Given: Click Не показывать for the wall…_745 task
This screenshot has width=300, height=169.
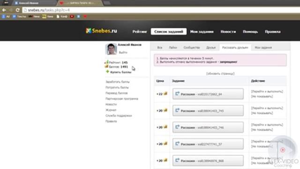Looking at the screenshot, I should (262, 113).
